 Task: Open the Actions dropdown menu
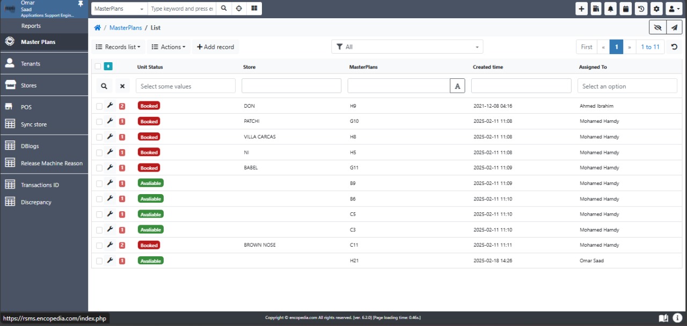coord(169,47)
